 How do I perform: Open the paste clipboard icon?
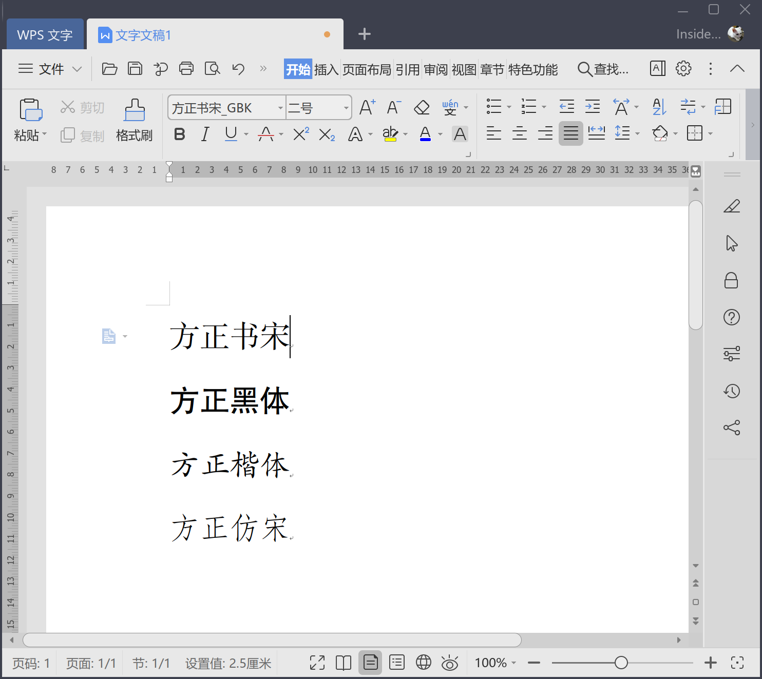pyautogui.click(x=30, y=110)
